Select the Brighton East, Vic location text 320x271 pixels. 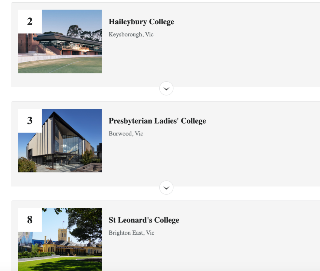pyautogui.click(x=132, y=233)
